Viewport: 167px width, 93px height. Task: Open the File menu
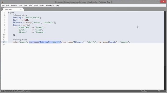(x=3, y=5)
